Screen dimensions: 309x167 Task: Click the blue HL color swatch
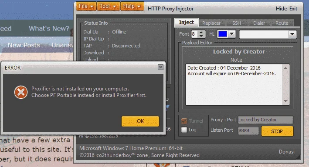(223, 34)
